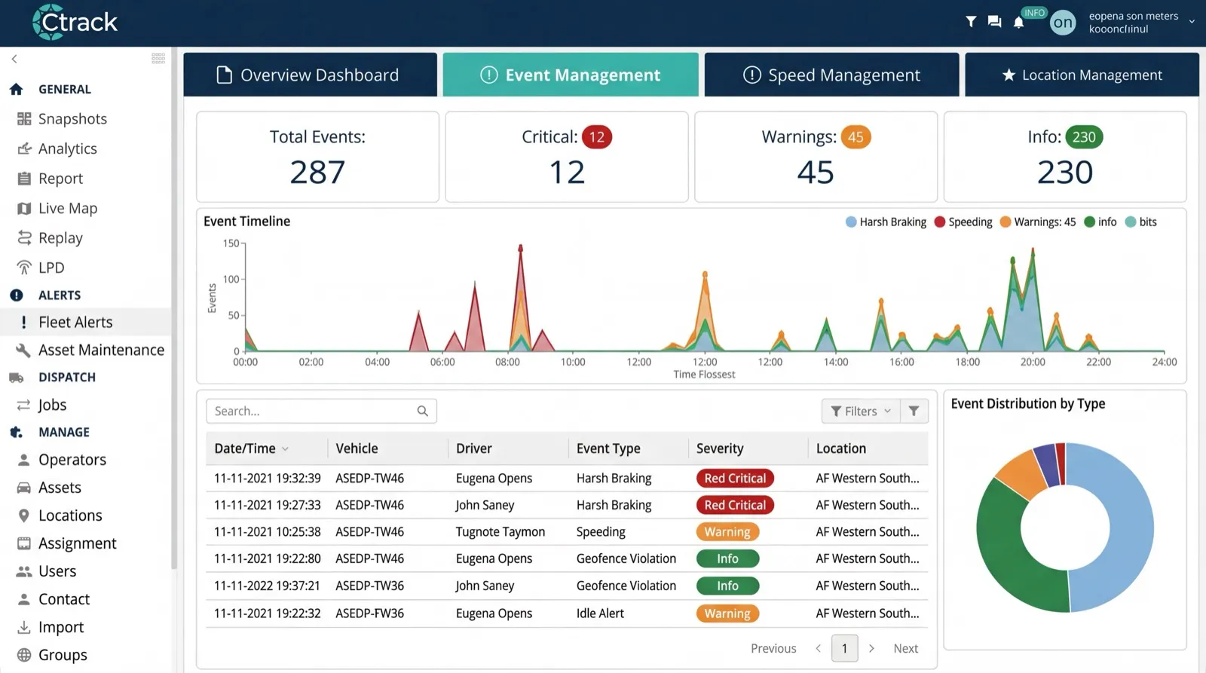This screenshot has height=673, width=1206.
Task: Select Event Management tab
Action: pyautogui.click(x=571, y=75)
